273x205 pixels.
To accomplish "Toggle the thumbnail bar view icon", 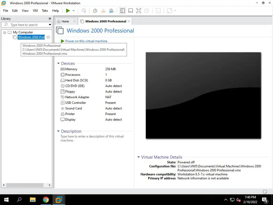I will 131,11.
